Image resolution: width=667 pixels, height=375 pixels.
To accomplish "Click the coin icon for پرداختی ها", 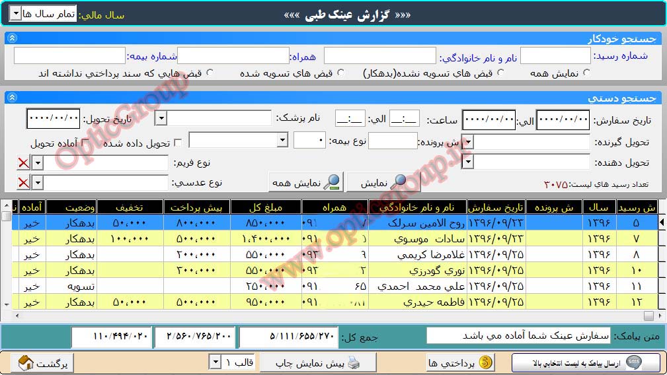I will [486, 362].
